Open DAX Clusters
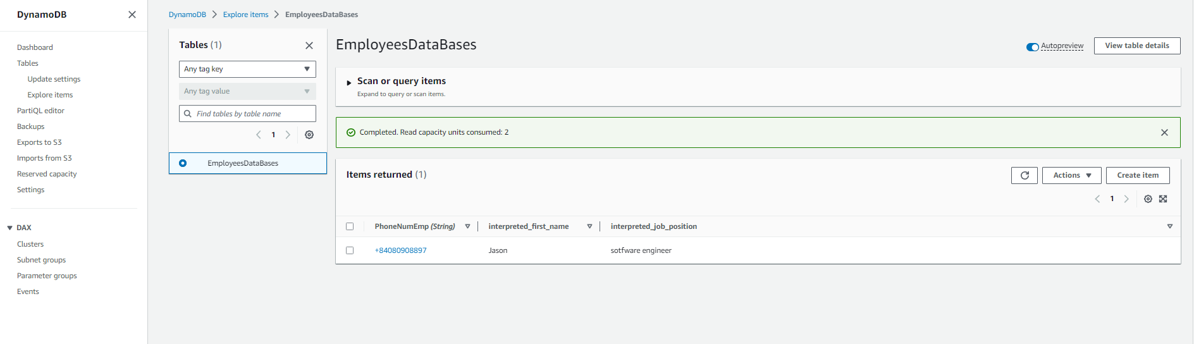 30,244
